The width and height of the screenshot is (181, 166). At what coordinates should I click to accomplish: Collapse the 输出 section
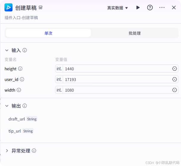click(x=7, y=106)
